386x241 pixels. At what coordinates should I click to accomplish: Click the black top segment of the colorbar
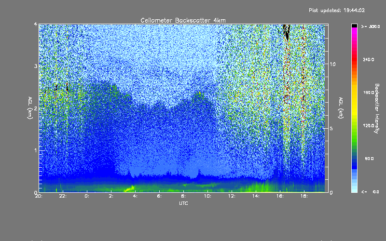coord(354,26)
